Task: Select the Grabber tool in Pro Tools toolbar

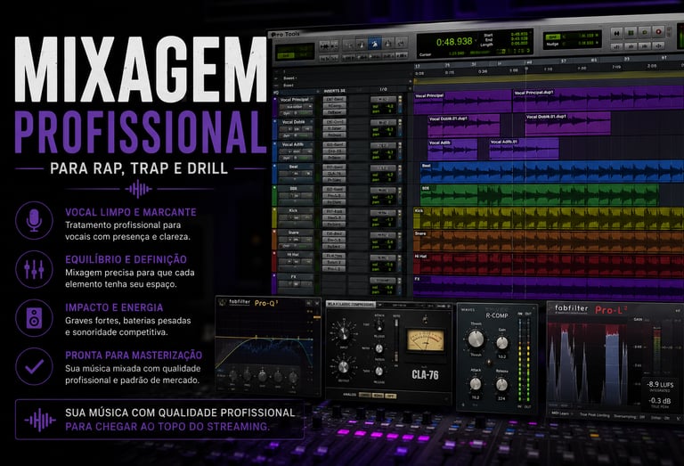Action: tap(387, 44)
